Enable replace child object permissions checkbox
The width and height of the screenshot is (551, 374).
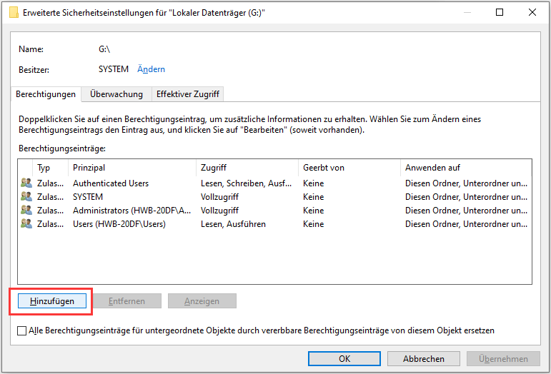pos(21,331)
